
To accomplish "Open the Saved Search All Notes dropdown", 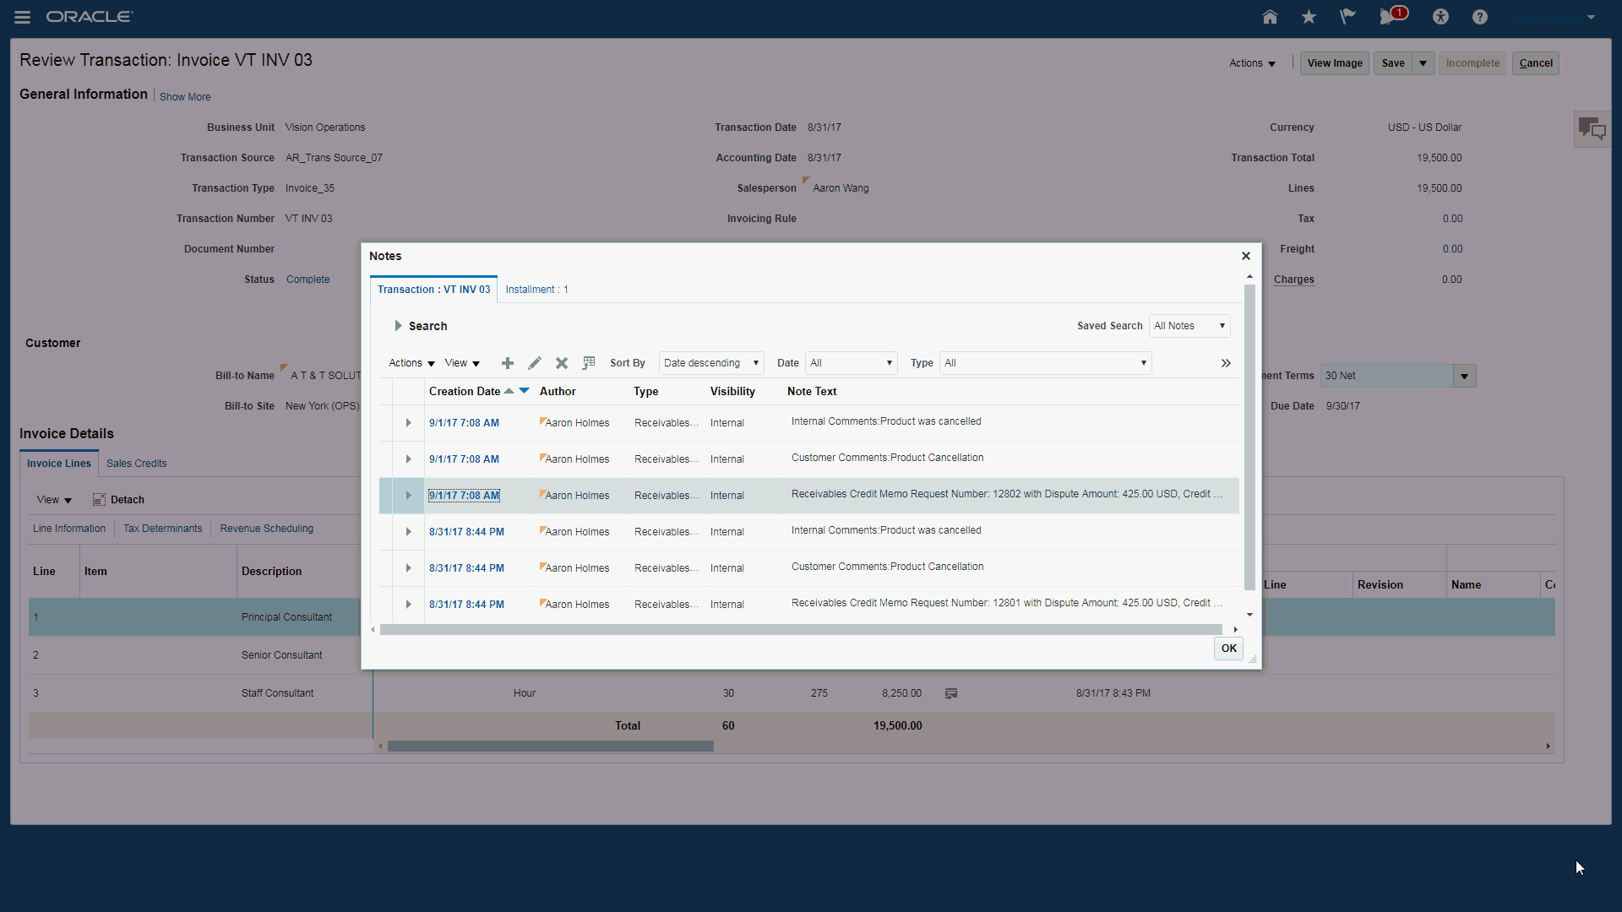I will [1189, 326].
